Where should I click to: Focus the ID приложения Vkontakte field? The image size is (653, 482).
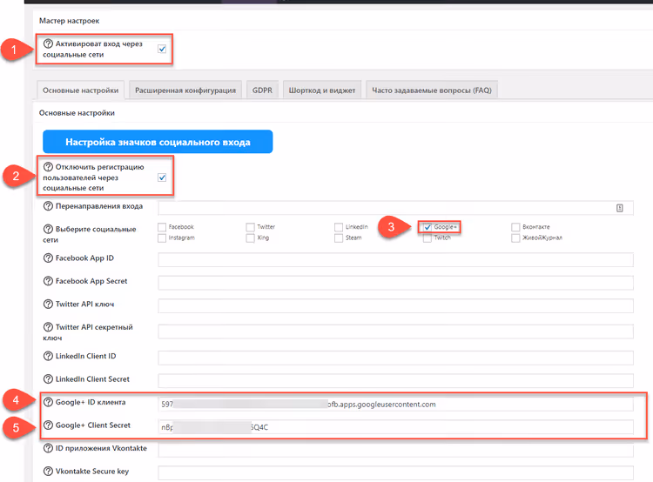(x=395, y=450)
